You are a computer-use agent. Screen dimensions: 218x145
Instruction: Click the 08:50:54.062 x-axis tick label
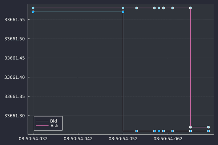click(x=168, y=138)
